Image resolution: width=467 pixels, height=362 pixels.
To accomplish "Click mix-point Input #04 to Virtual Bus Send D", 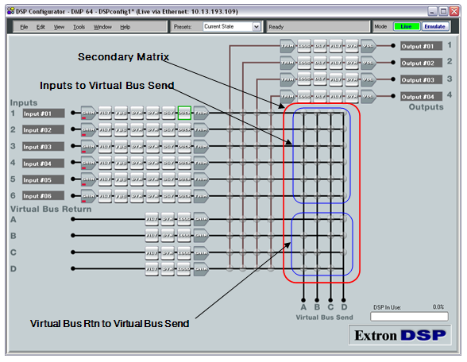I will coord(344,163).
